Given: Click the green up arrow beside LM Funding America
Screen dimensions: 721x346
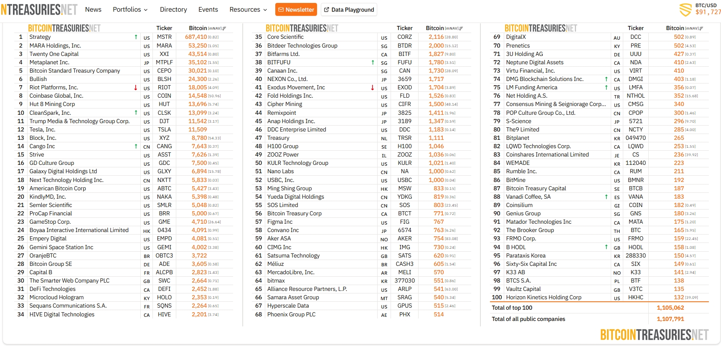Looking at the screenshot, I should pos(606,88).
